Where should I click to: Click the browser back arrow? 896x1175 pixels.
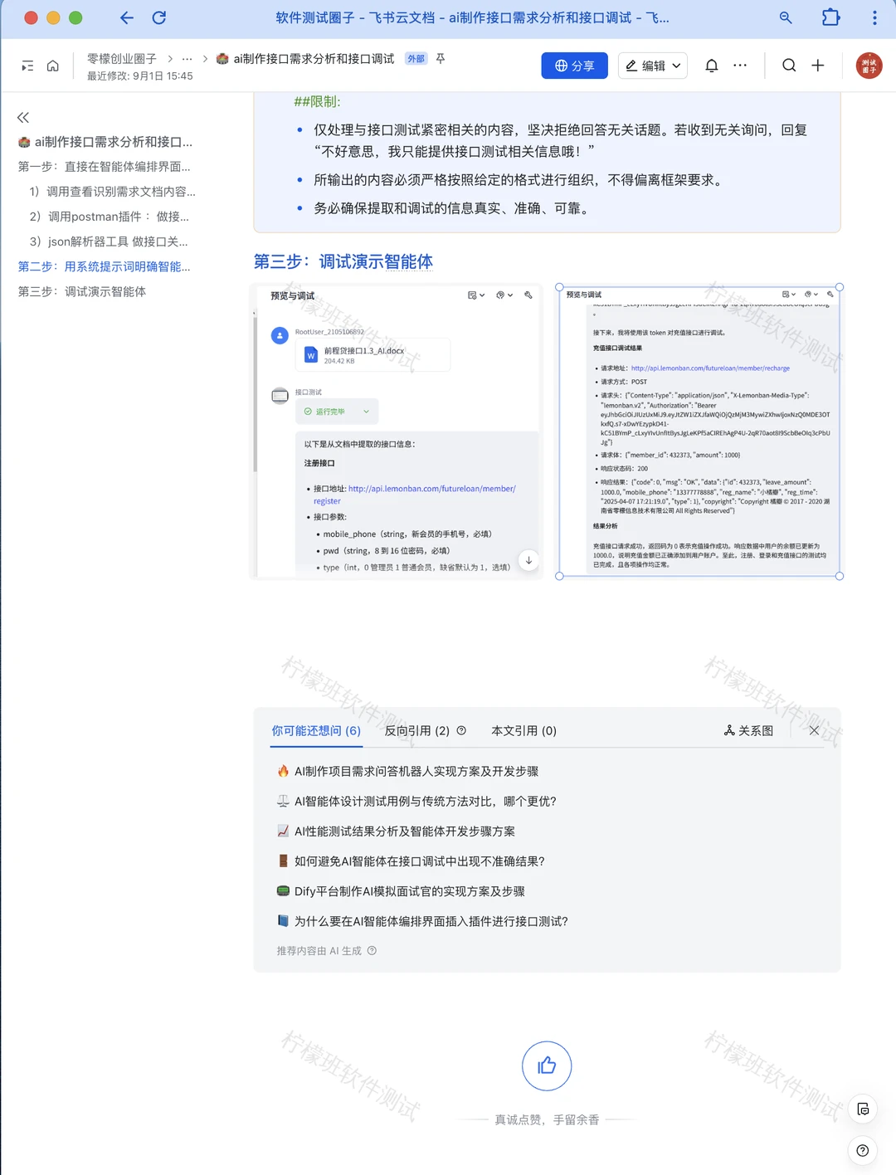(x=125, y=17)
